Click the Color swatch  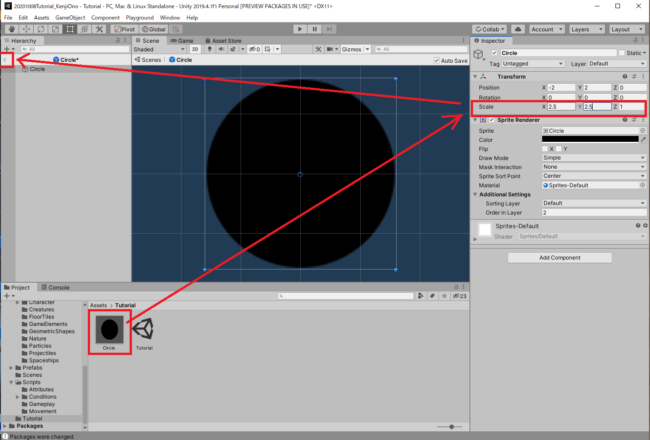point(590,140)
